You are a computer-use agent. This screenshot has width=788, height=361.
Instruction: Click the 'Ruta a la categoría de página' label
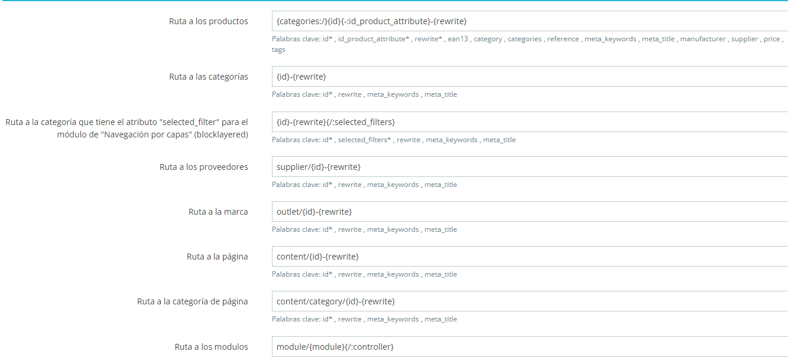[193, 301]
